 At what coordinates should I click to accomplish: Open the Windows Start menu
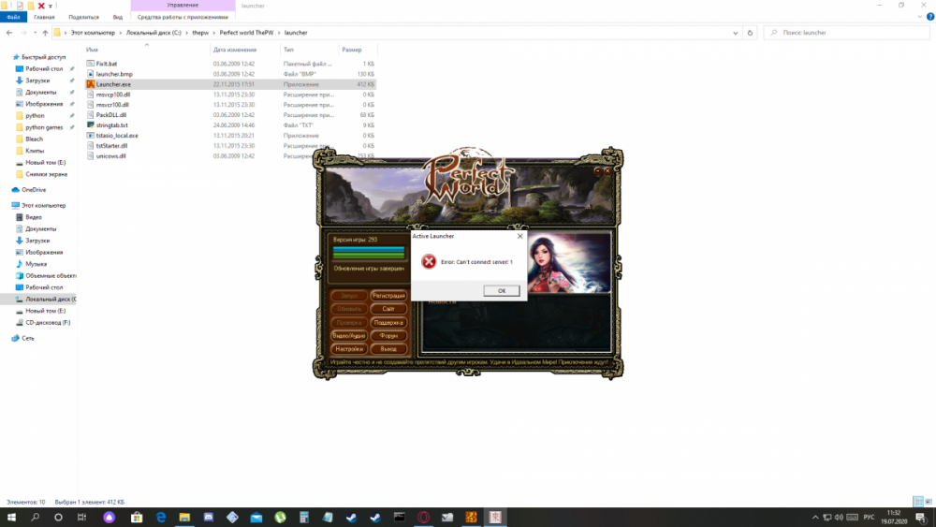(x=11, y=517)
